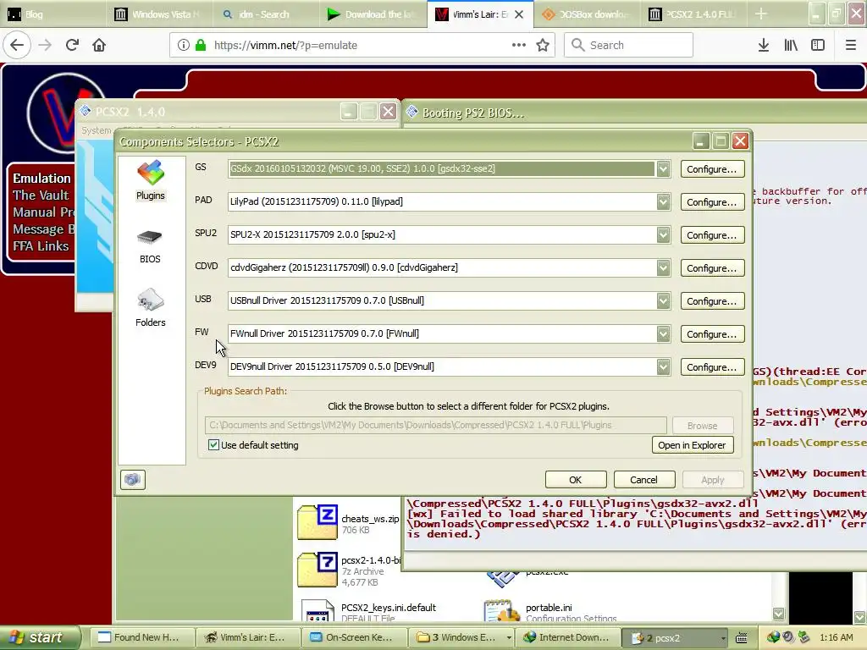867x650 pixels.
Task: Open cheats_ws.zip file icon
Action: (x=318, y=521)
